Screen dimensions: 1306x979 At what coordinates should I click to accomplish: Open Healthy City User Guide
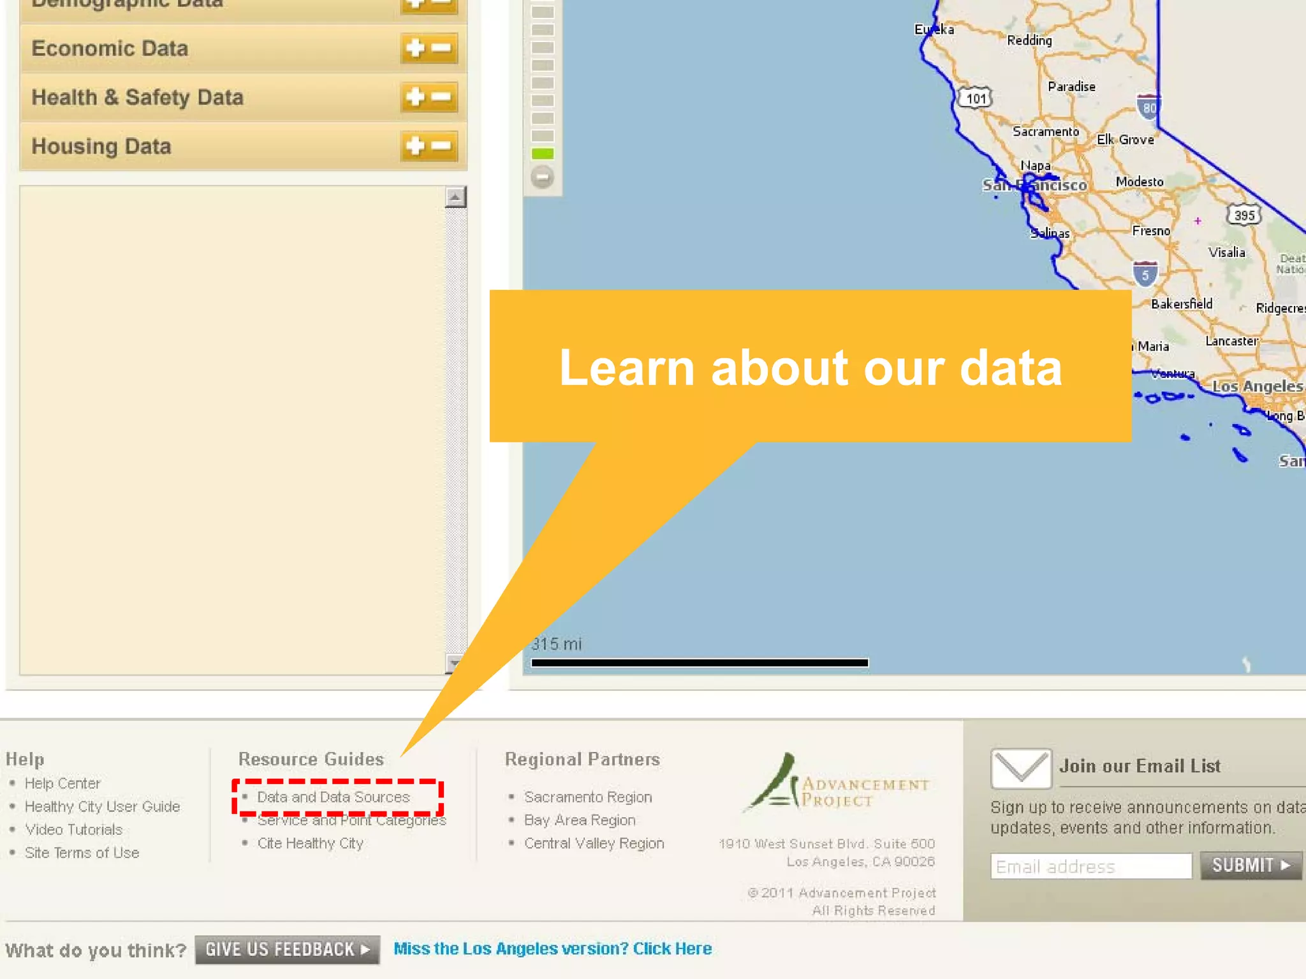102,806
